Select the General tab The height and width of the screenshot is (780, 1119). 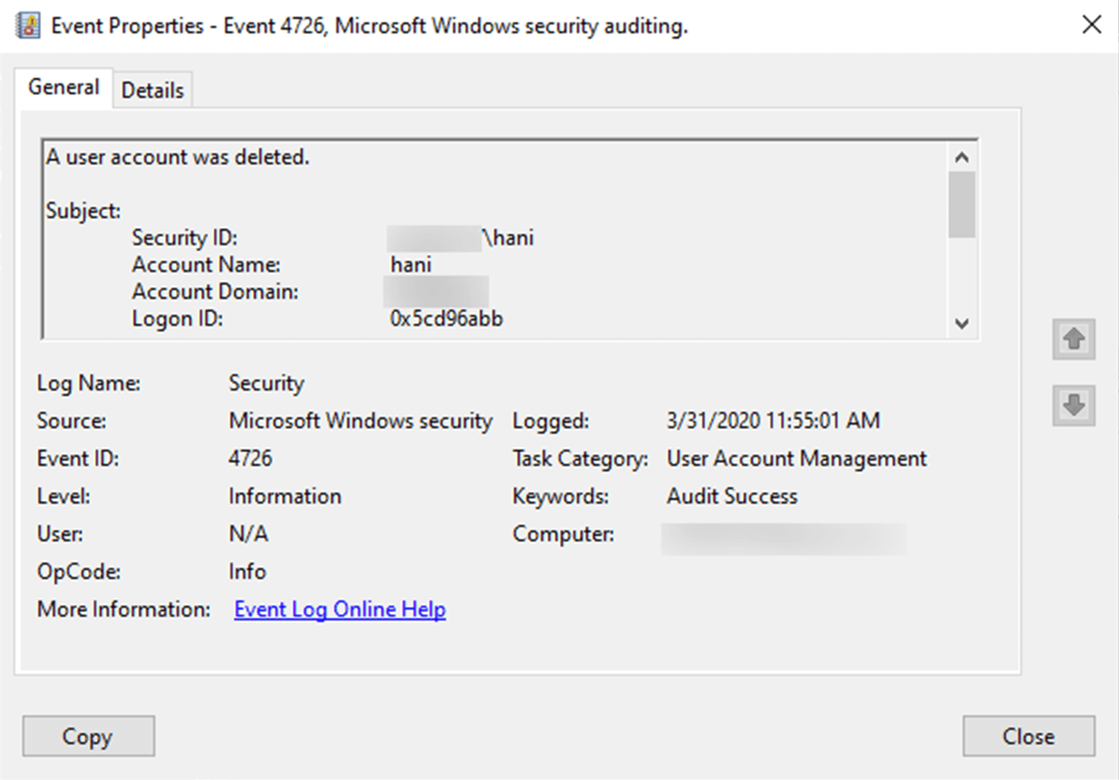coord(64,87)
